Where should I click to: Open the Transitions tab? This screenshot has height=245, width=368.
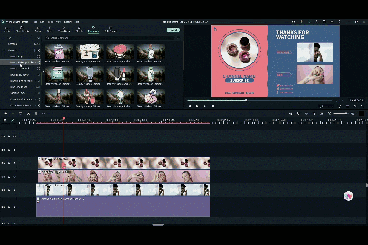pos(63,29)
